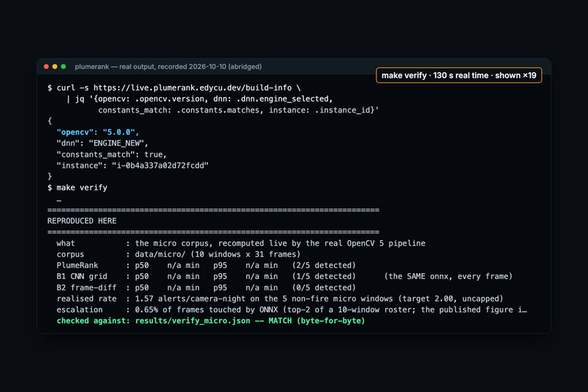This screenshot has height=392, width=588.
Task: Click the instance id "i-0b4a337a02d72fcdd"
Action: 160,166
